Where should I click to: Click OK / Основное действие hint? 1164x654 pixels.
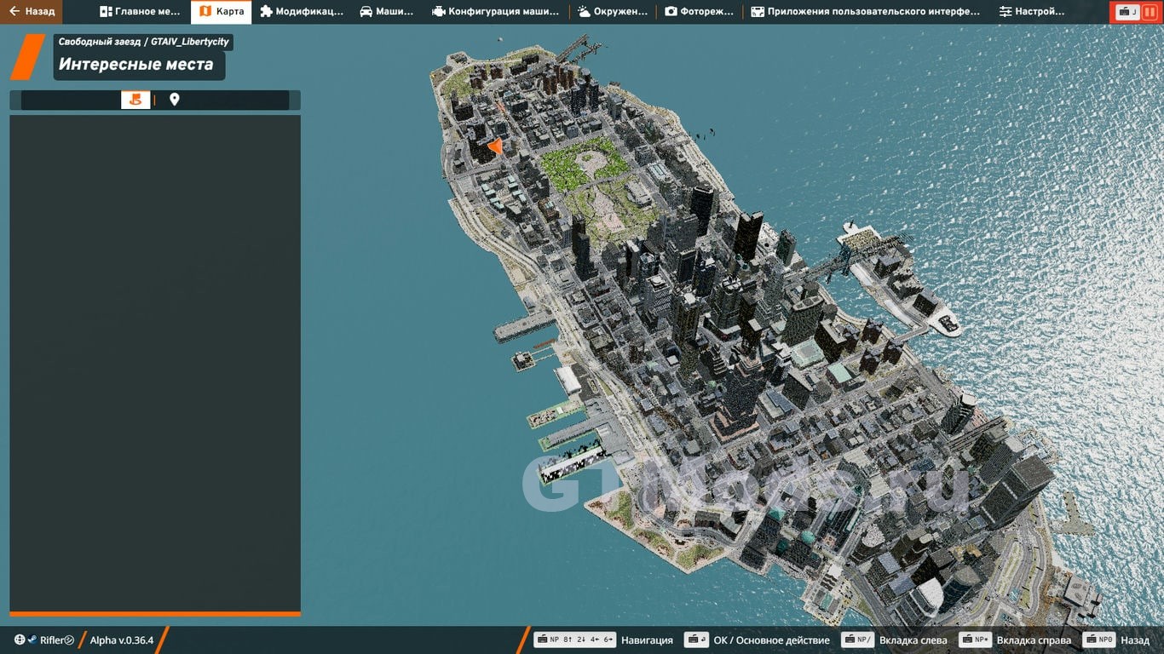(x=771, y=640)
